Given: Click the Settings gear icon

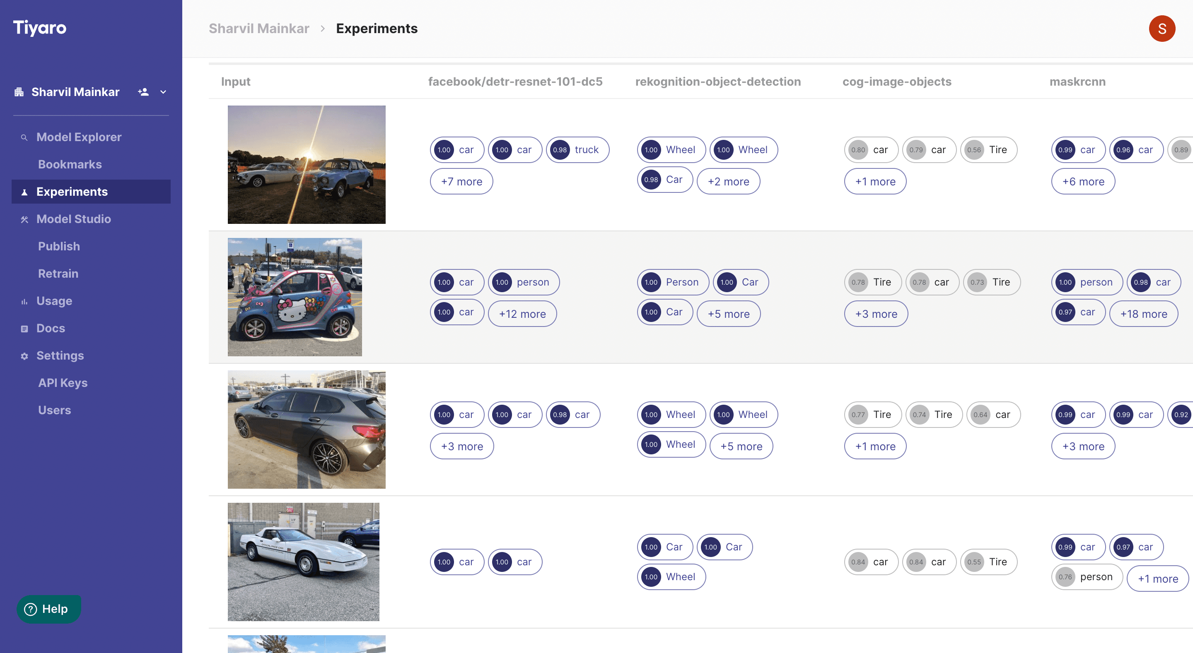Looking at the screenshot, I should coord(24,356).
